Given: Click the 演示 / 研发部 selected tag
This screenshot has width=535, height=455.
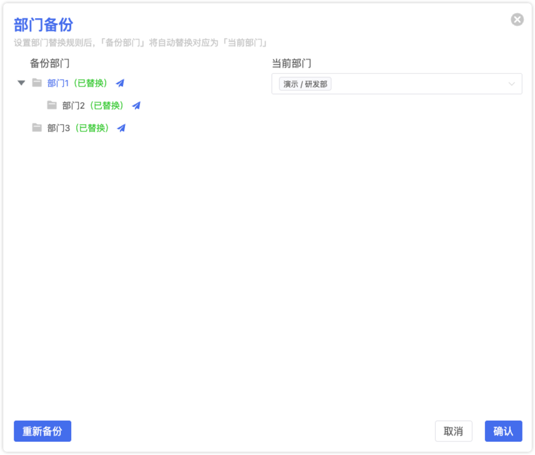Looking at the screenshot, I should [305, 84].
